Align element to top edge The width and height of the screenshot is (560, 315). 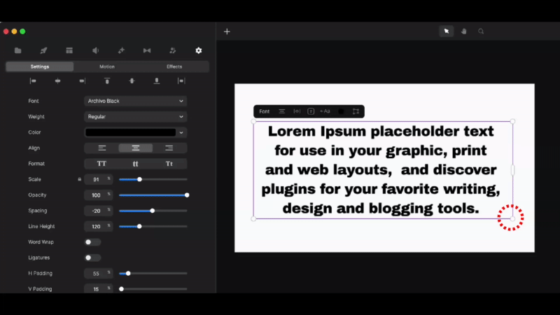pos(107,81)
